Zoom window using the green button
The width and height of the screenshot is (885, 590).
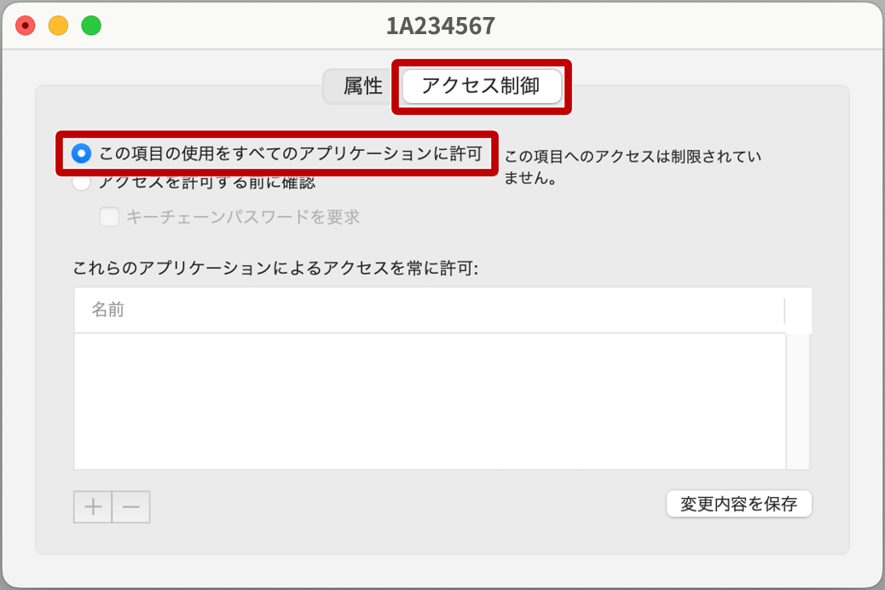tap(91, 26)
